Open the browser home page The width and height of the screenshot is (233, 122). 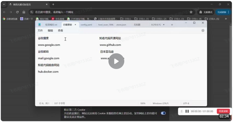click(24, 12)
